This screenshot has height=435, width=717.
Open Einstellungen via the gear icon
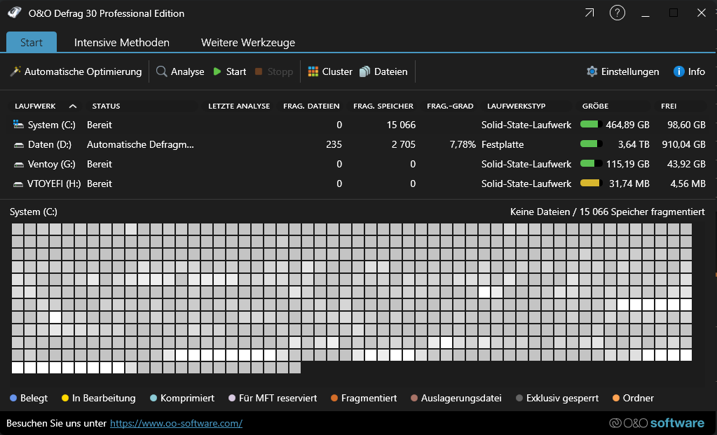pyautogui.click(x=592, y=71)
